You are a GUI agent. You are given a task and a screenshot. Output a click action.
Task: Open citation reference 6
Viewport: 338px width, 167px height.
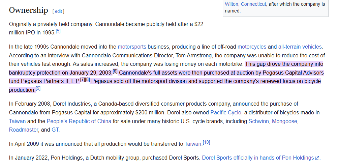click(115, 71)
